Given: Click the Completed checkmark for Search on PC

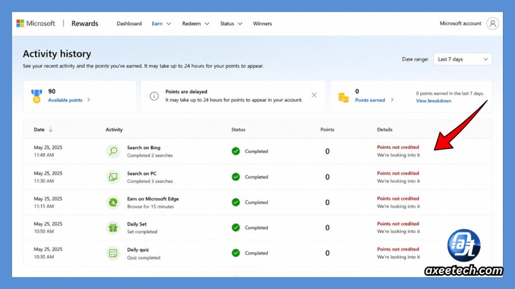Looking at the screenshot, I should tap(236, 177).
